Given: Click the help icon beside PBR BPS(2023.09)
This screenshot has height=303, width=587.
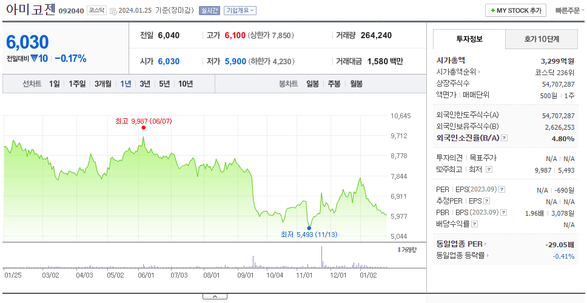Looking at the screenshot, I should click(x=504, y=213).
